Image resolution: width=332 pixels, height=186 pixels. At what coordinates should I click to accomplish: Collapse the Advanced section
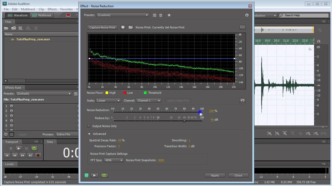click(x=89, y=134)
